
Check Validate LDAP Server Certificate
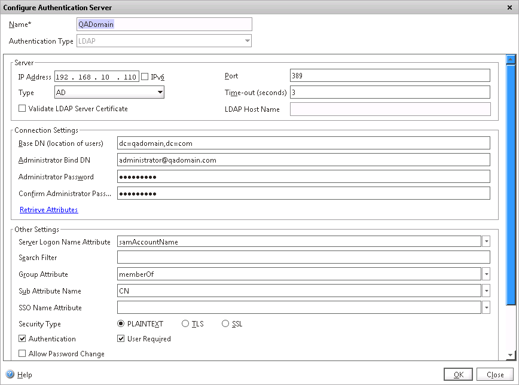click(x=23, y=109)
